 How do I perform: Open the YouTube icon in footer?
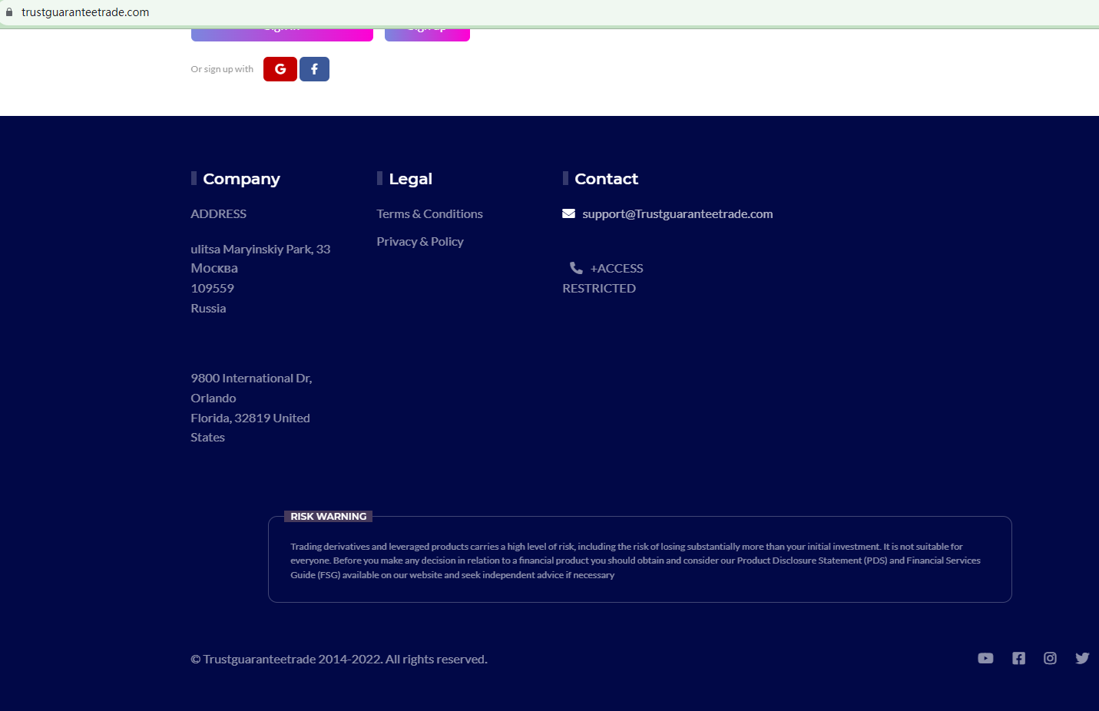coord(985,658)
